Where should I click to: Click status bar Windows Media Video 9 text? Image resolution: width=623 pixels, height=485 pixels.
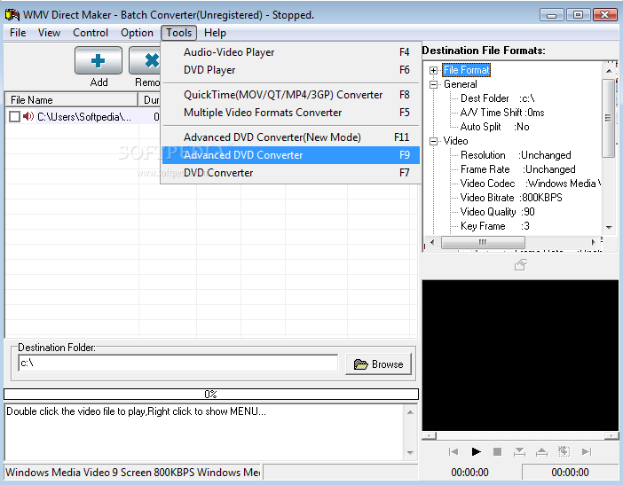pos(132,473)
